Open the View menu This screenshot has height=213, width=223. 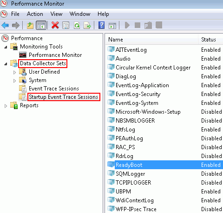click(57, 14)
